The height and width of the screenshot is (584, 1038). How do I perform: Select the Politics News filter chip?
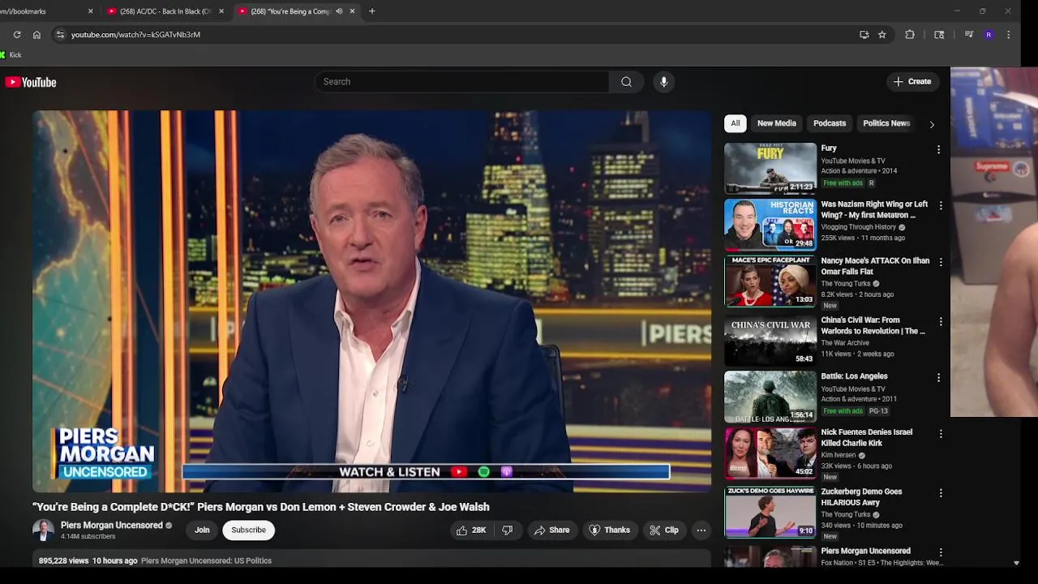(x=886, y=123)
